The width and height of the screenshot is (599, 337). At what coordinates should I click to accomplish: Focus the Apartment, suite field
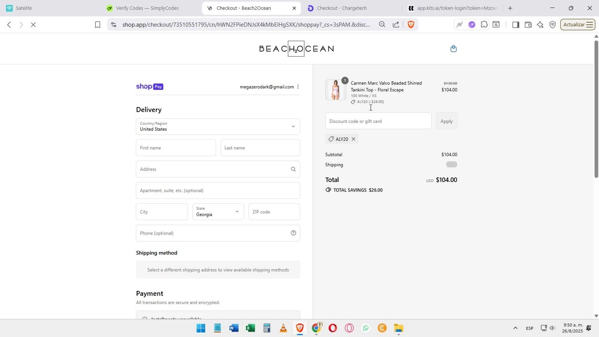click(218, 190)
